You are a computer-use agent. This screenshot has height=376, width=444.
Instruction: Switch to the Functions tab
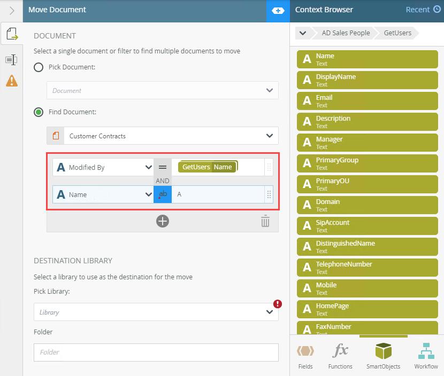pos(340,356)
